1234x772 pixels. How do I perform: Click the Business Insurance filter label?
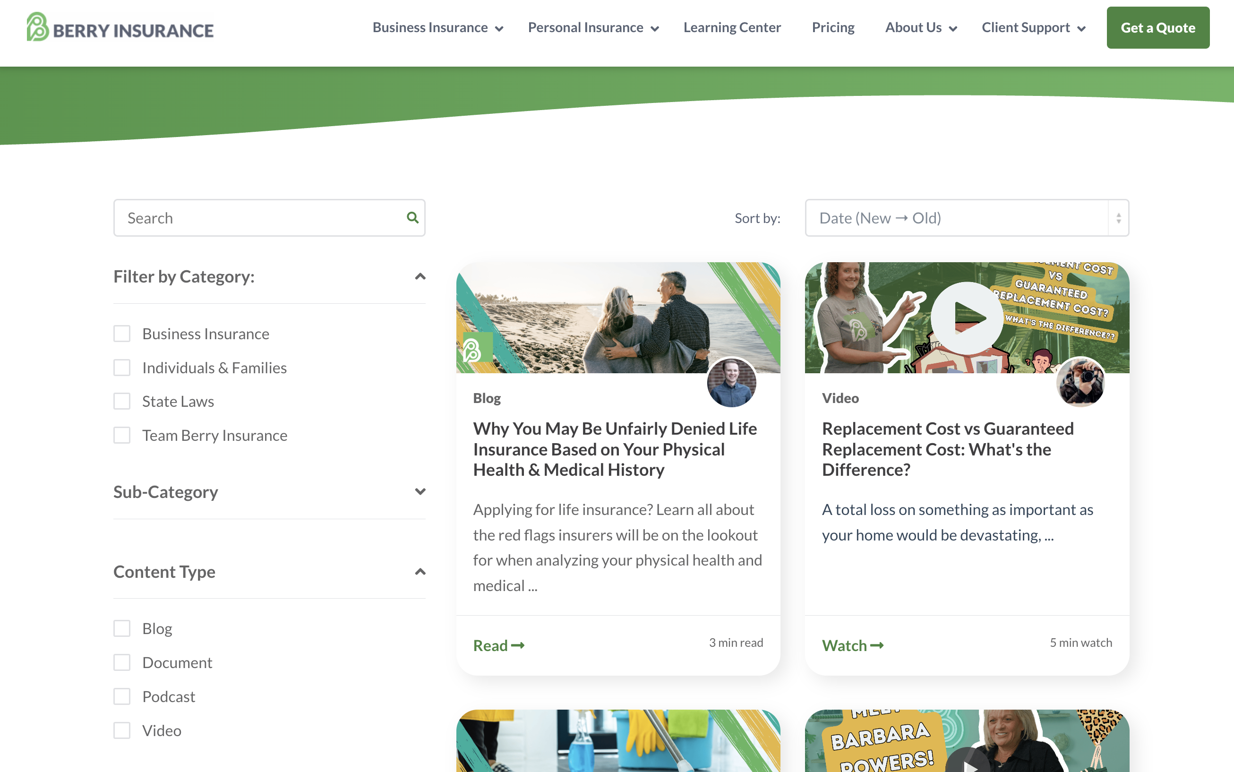coord(206,334)
